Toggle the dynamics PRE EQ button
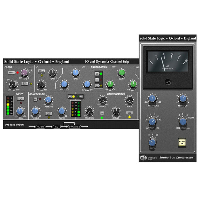This screenshot has width=202, height=202. pos(81,96)
